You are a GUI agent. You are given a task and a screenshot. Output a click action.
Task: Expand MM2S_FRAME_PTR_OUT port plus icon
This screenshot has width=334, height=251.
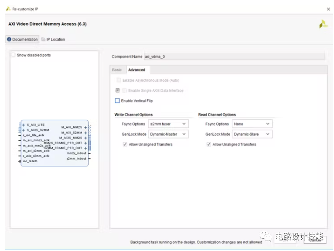point(85,143)
